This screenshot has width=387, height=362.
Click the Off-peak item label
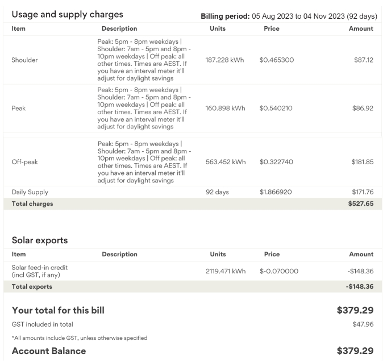[x=25, y=161]
